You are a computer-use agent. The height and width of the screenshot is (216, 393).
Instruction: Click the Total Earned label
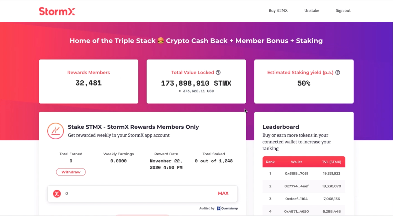(x=71, y=154)
